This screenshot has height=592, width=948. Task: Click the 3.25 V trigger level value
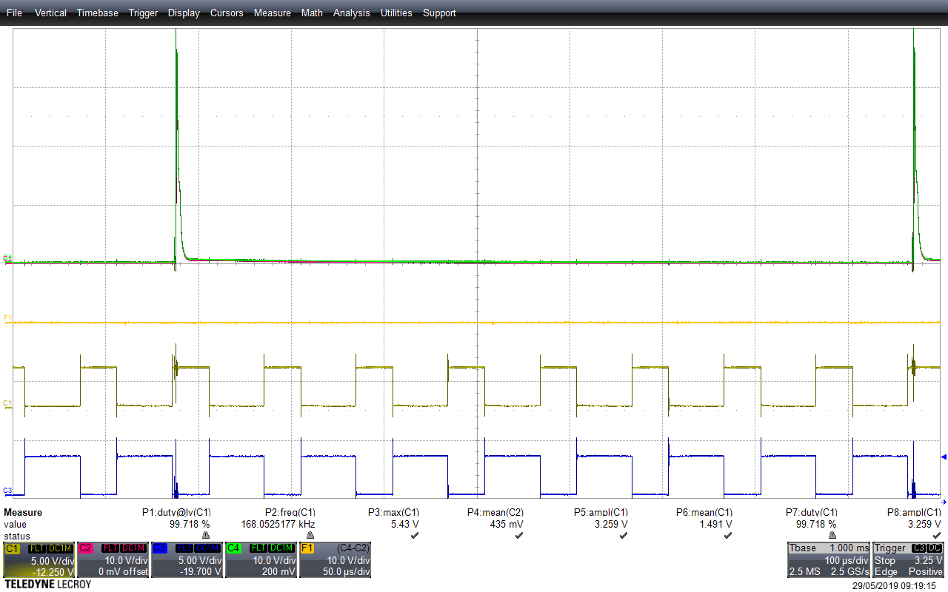[x=929, y=560]
